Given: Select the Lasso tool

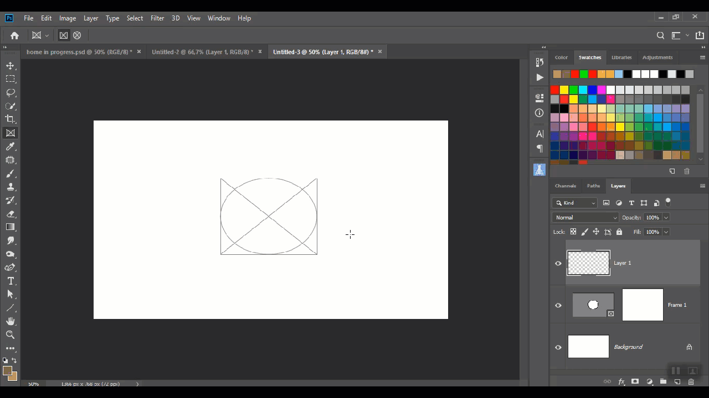Looking at the screenshot, I should (11, 92).
